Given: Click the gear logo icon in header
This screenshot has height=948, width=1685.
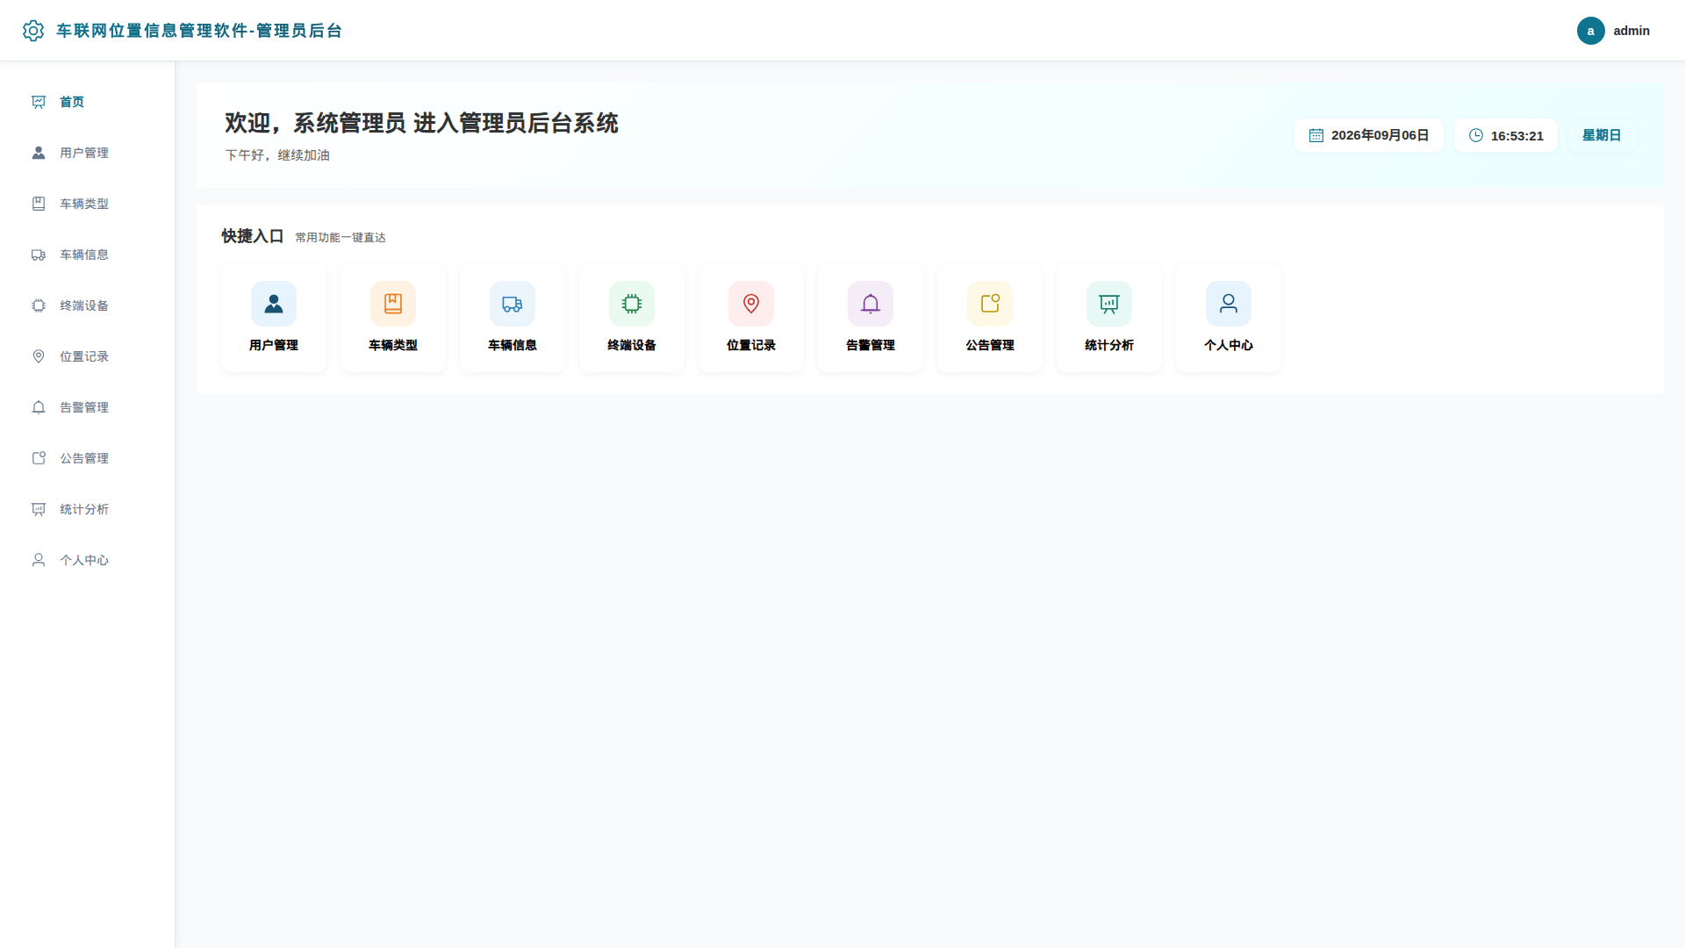Looking at the screenshot, I should [33, 31].
